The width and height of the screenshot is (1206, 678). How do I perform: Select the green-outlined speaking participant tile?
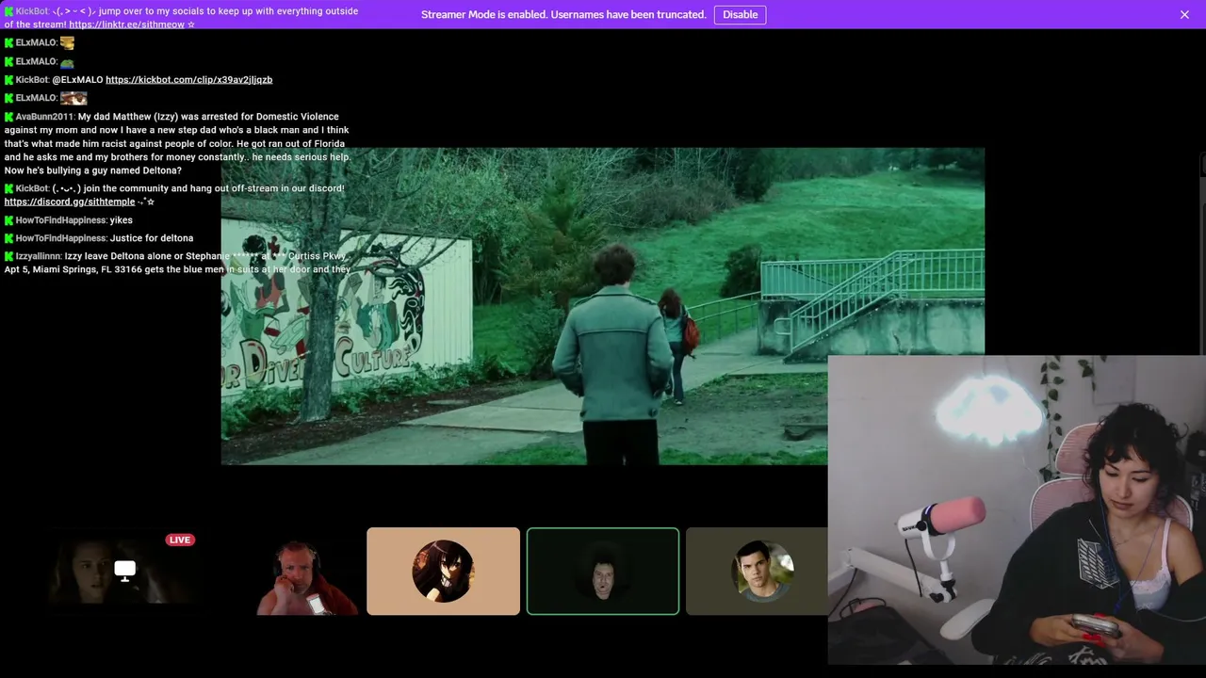click(603, 572)
